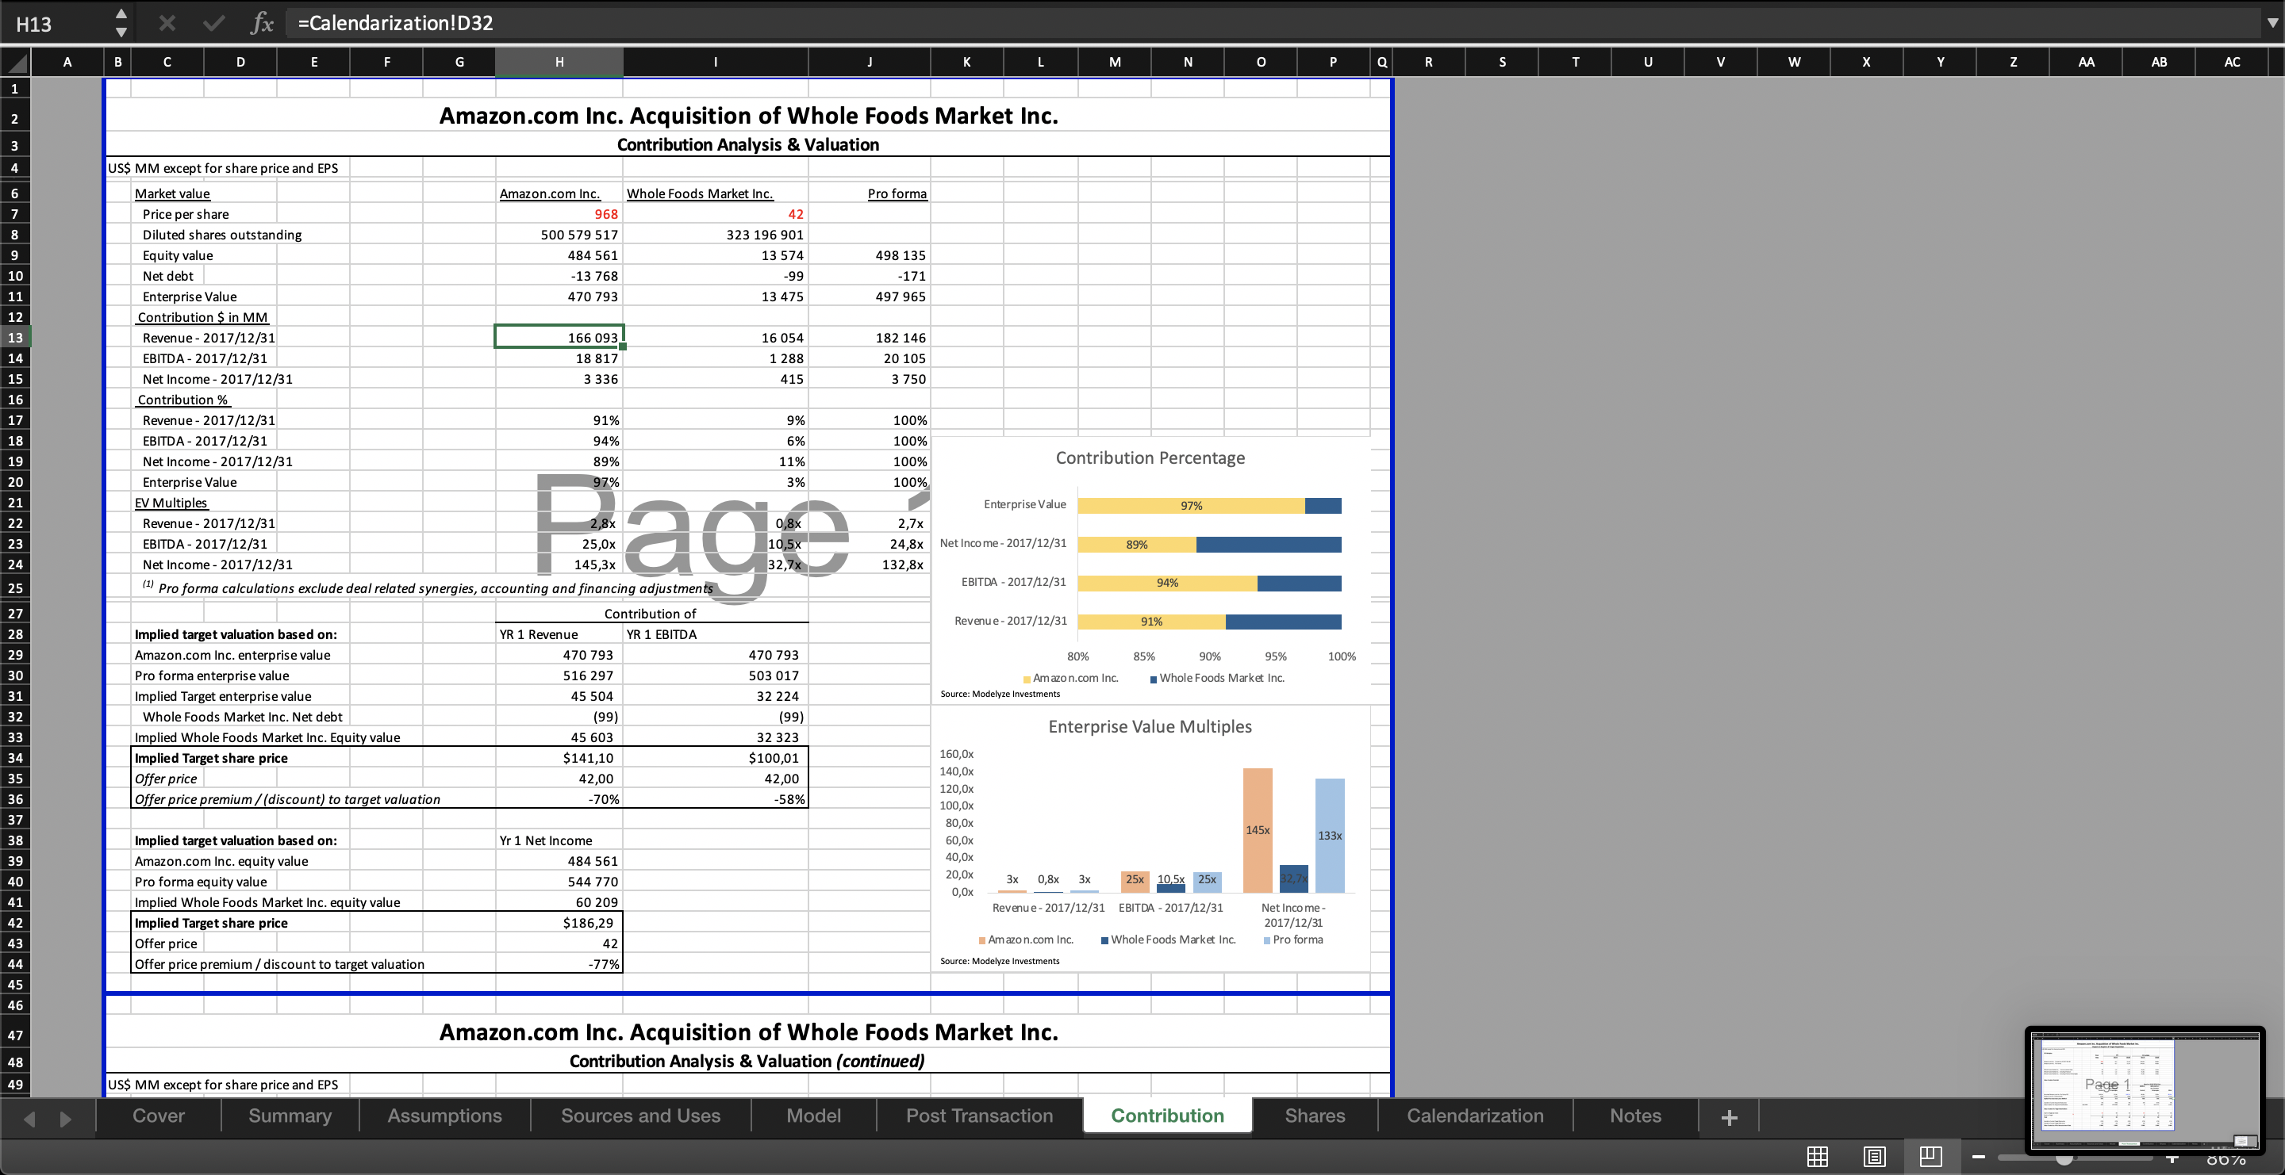The height and width of the screenshot is (1175, 2285).
Task: Click the Enterprise Value Multiples chart title
Action: tap(1150, 726)
